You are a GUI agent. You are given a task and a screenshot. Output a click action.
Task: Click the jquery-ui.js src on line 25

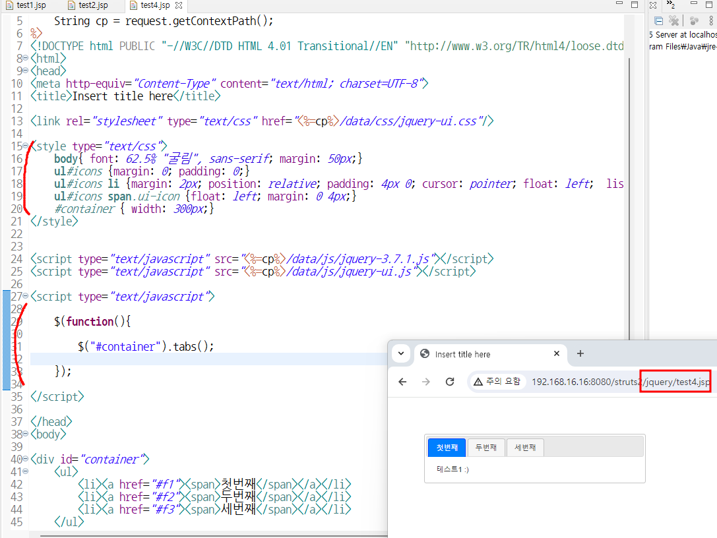pos(330,272)
